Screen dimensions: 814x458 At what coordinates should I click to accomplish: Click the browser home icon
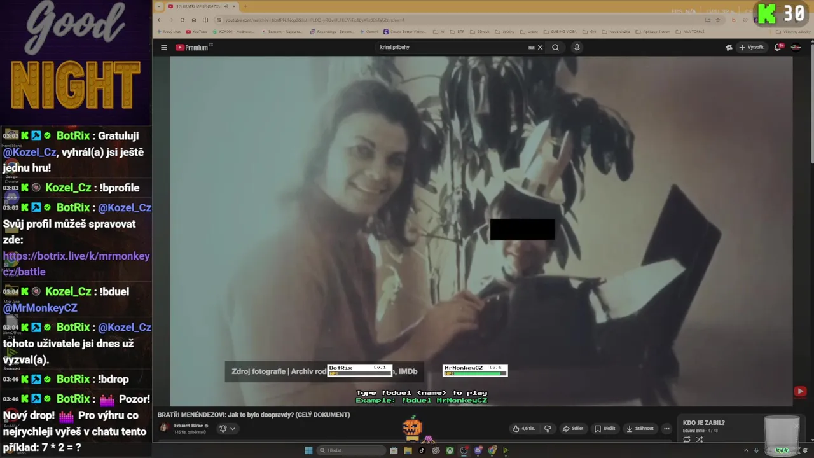click(x=194, y=20)
